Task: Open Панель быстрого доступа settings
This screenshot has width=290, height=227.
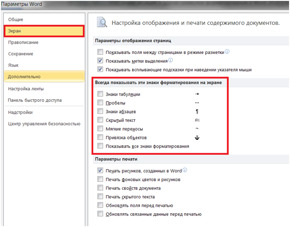Action: click(x=44, y=100)
